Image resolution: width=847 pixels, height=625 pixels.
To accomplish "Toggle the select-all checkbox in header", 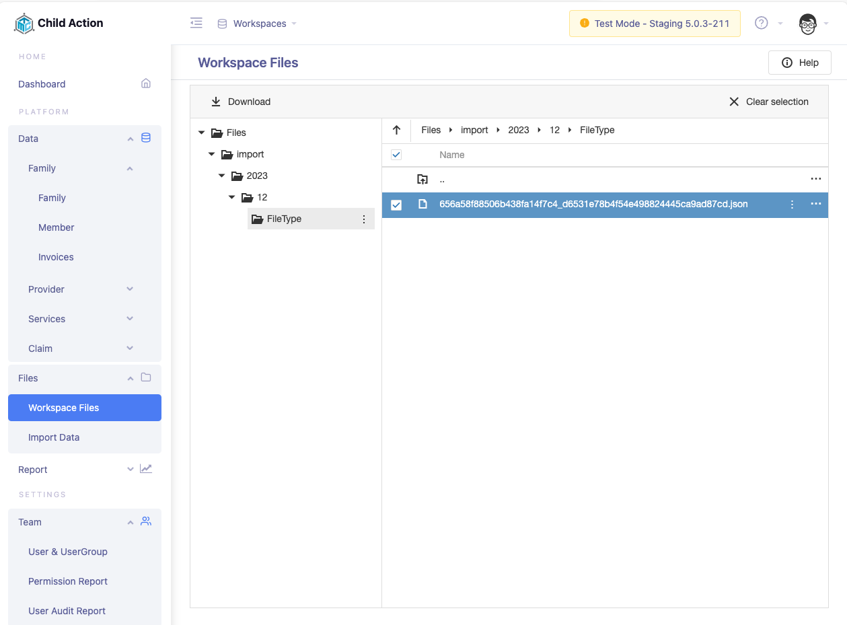I will [x=396, y=155].
